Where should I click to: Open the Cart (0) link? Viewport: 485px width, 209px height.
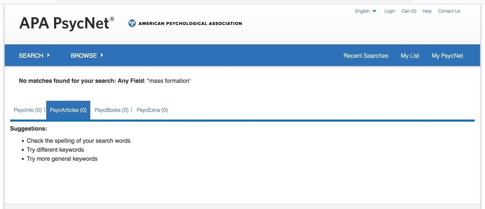(409, 11)
